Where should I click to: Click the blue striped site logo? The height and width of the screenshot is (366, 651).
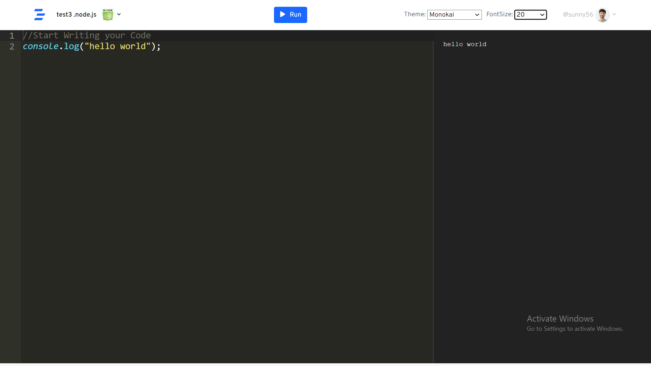click(40, 15)
